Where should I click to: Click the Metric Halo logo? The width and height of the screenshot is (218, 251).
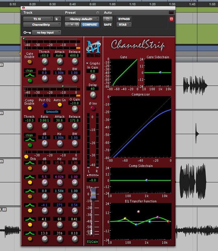tap(93, 49)
